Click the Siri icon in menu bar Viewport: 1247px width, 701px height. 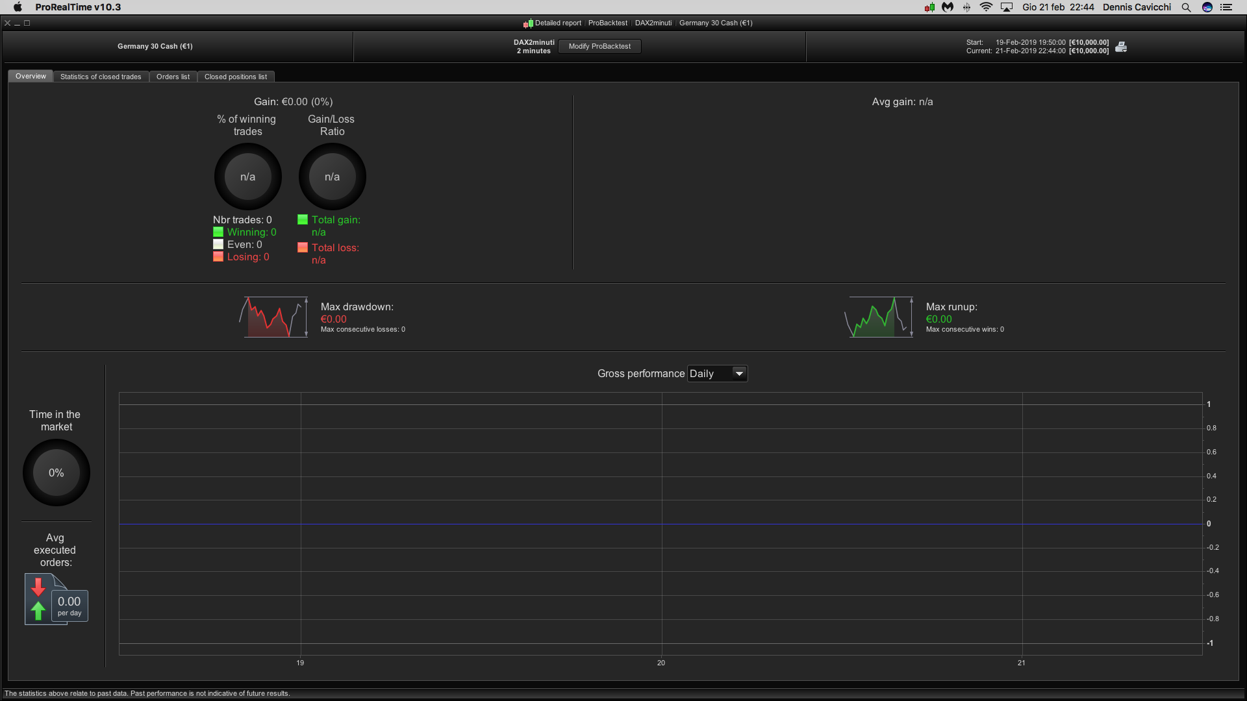click(1207, 7)
